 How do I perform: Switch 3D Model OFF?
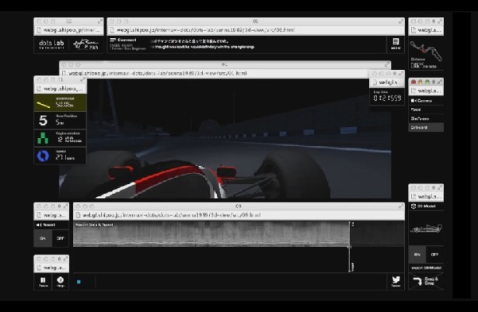[434, 255]
